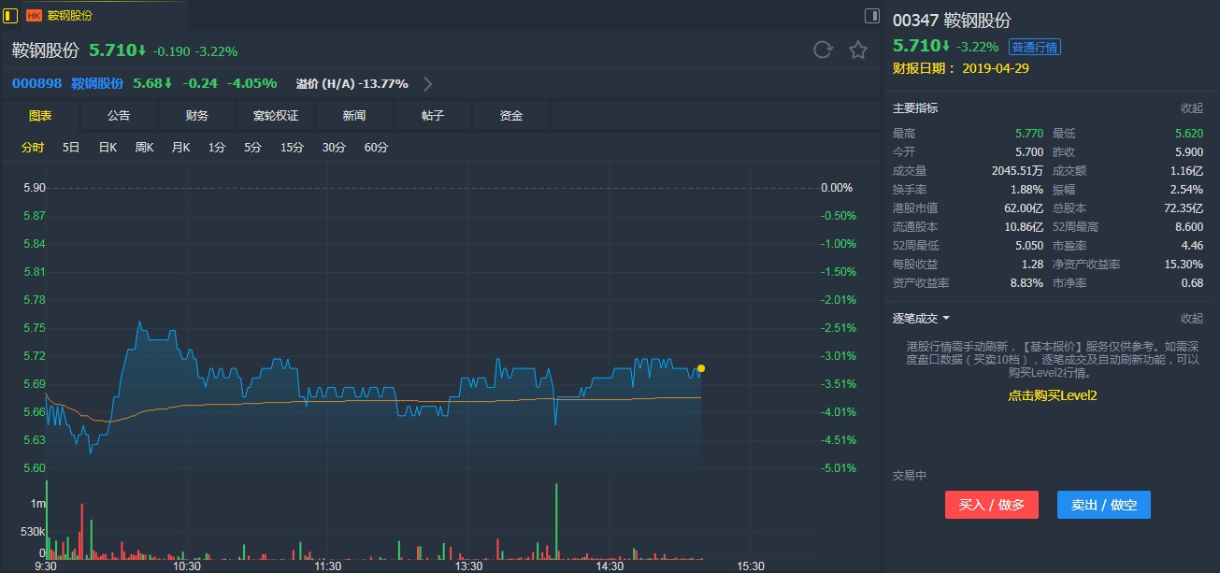Viewport: 1220px width, 573px height.
Task: Select the 窝轮权证 tab
Action: coord(276,116)
